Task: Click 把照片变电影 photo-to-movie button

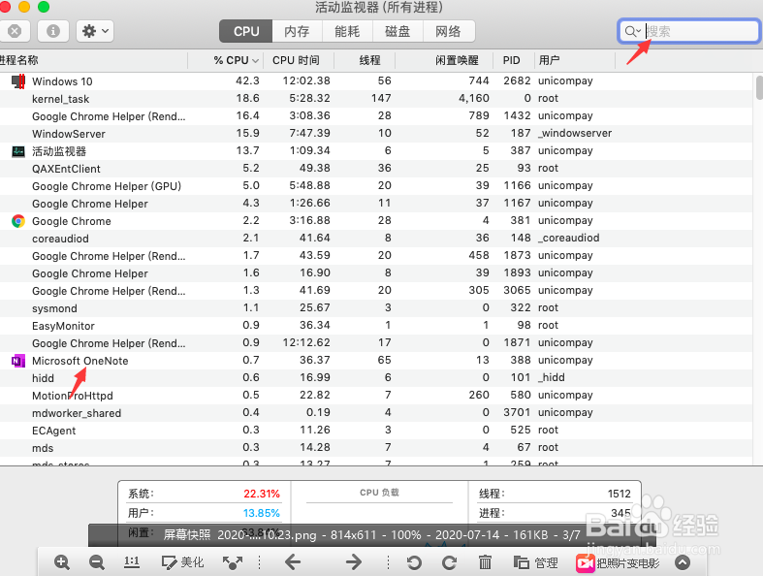Action: [x=618, y=563]
